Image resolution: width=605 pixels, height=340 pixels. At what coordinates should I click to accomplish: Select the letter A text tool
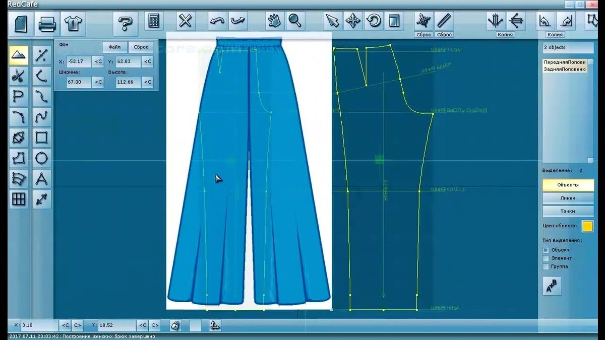pyautogui.click(x=41, y=179)
